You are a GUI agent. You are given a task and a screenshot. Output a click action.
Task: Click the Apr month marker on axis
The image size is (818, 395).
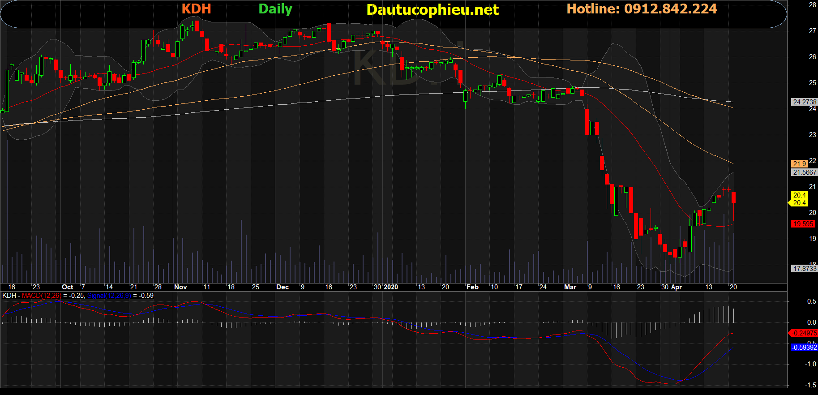(x=676, y=287)
